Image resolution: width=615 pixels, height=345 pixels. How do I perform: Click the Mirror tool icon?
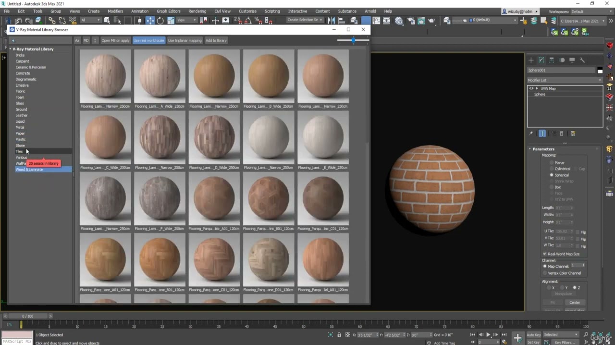(332, 21)
